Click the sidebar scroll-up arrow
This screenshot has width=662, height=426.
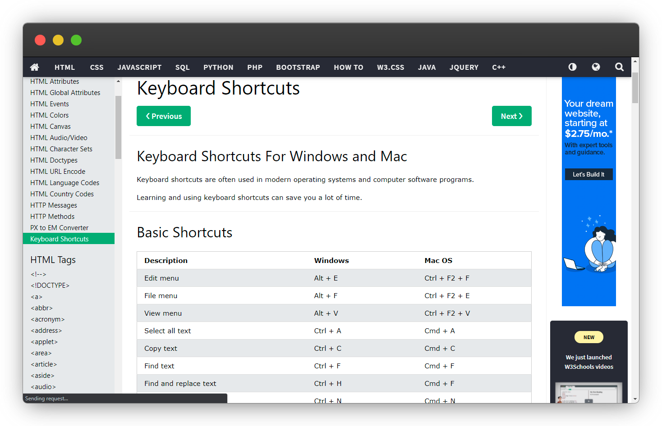(118, 82)
